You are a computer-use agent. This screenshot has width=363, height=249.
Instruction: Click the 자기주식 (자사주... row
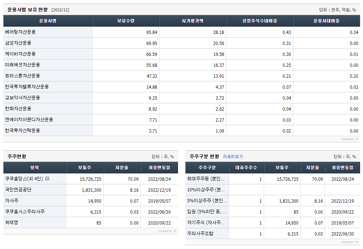(273, 223)
